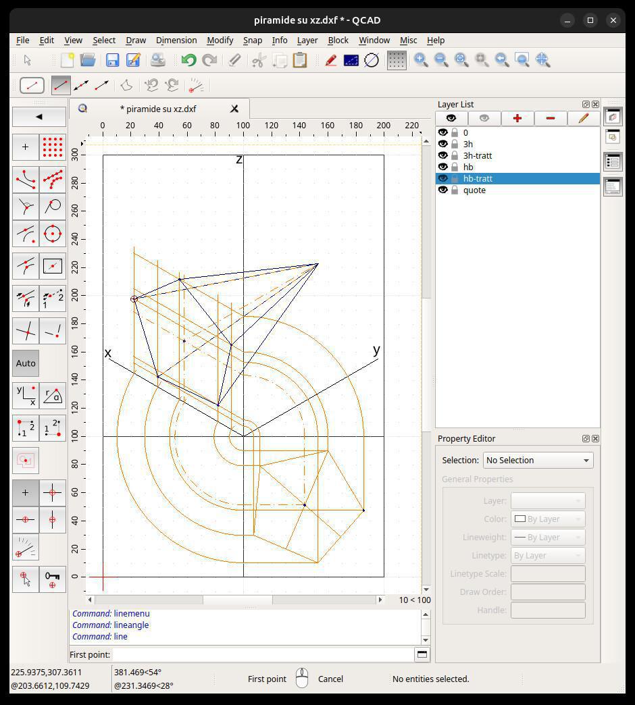
Task: Expand the Color By Layer dropdown
Action: click(547, 519)
